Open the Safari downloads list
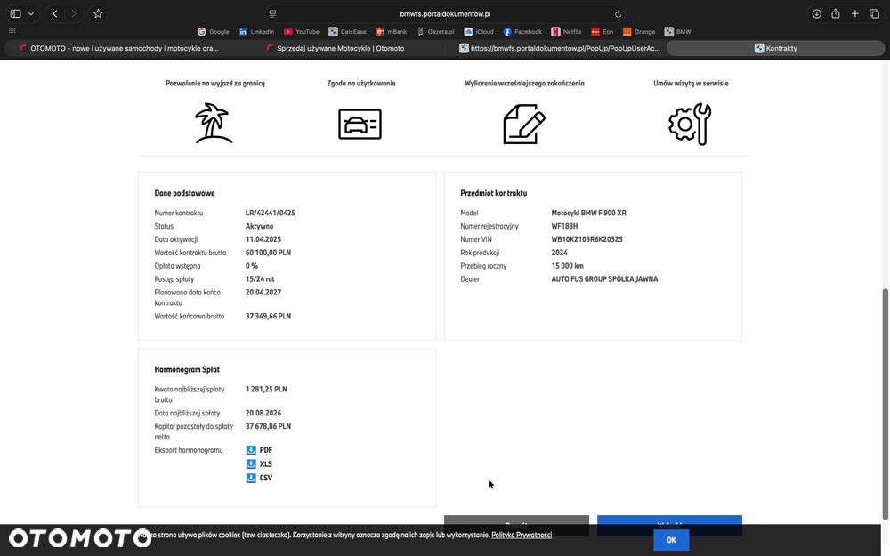Viewport: 890px width, 556px height. (816, 13)
